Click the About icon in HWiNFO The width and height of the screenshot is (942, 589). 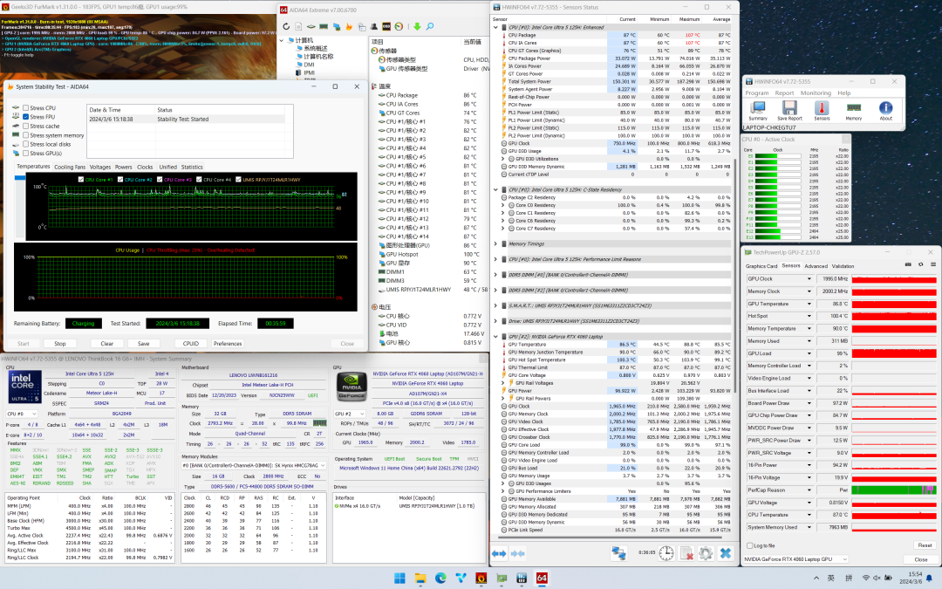pyautogui.click(x=885, y=108)
